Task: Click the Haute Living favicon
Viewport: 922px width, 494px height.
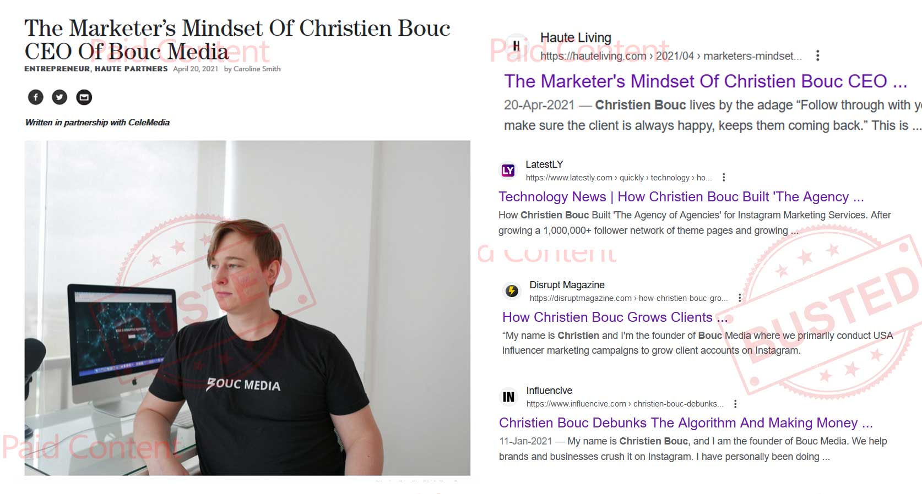Action: pos(516,46)
